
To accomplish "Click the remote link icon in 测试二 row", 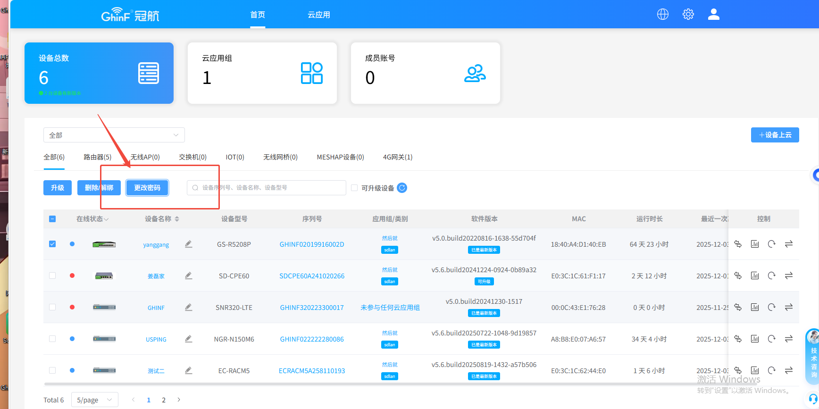I will click(738, 370).
